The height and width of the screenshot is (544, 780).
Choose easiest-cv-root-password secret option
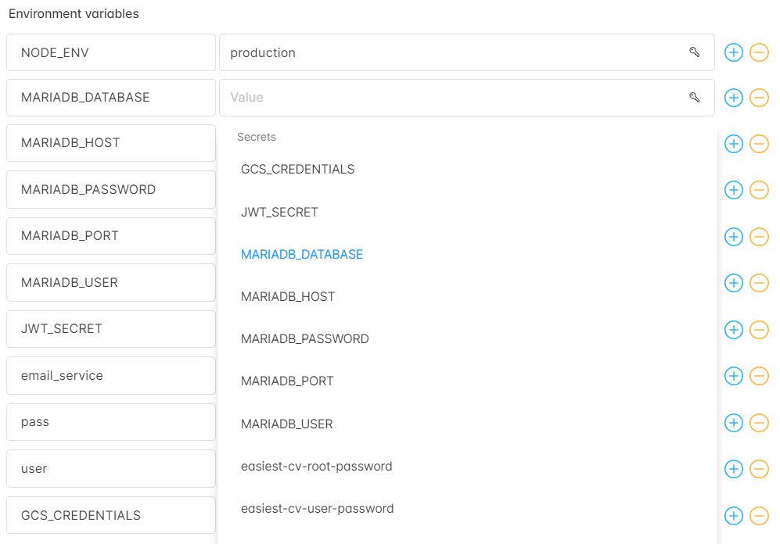click(x=316, y=467)
